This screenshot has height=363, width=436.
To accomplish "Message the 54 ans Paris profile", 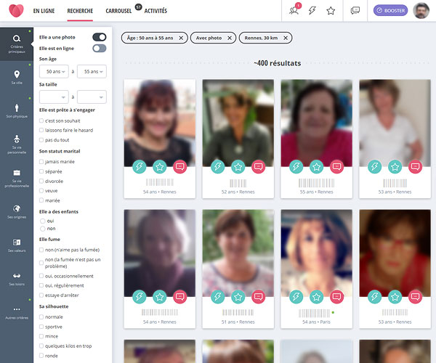I will [336, 297].
